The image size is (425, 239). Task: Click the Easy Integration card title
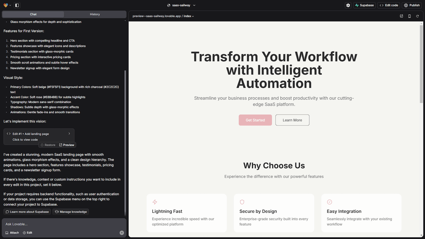[344, 211]
